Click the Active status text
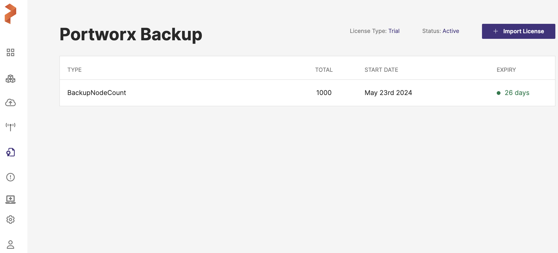Viewport: 558px width, 253px height. pyautogui.click(x=450, y=31)
